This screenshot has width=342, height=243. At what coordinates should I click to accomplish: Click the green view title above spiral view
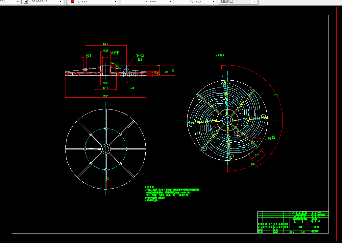click(220, 55)
